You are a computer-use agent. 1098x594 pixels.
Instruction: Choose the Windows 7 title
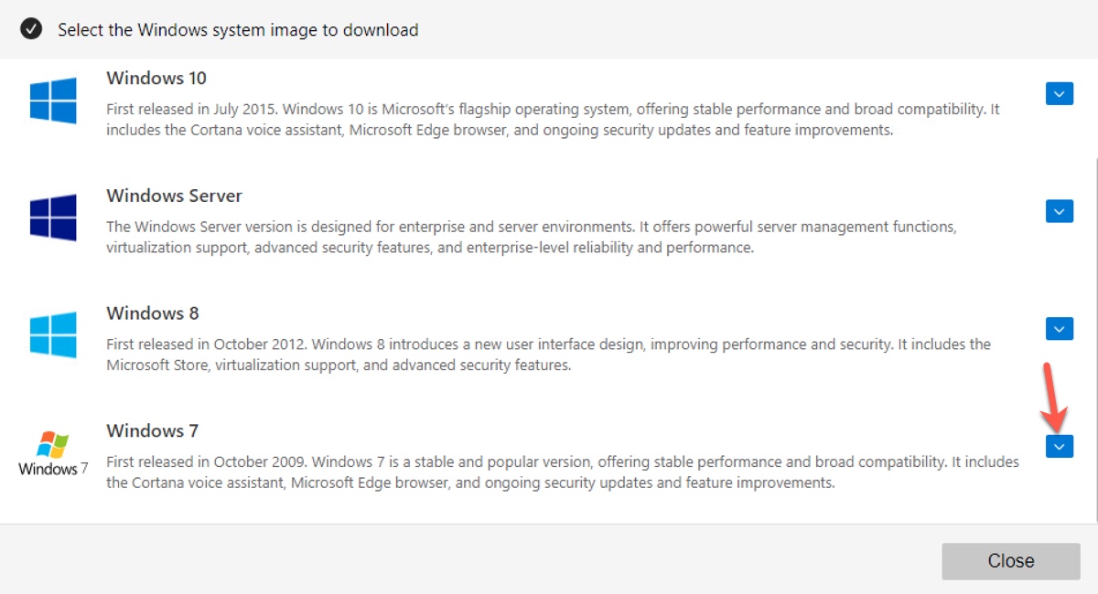coord(152,430)
